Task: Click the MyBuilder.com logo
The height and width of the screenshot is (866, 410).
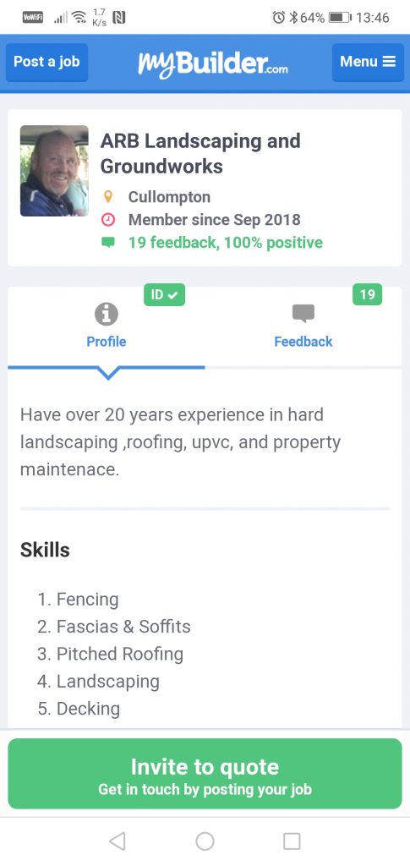Action: (x=212, y=63)
